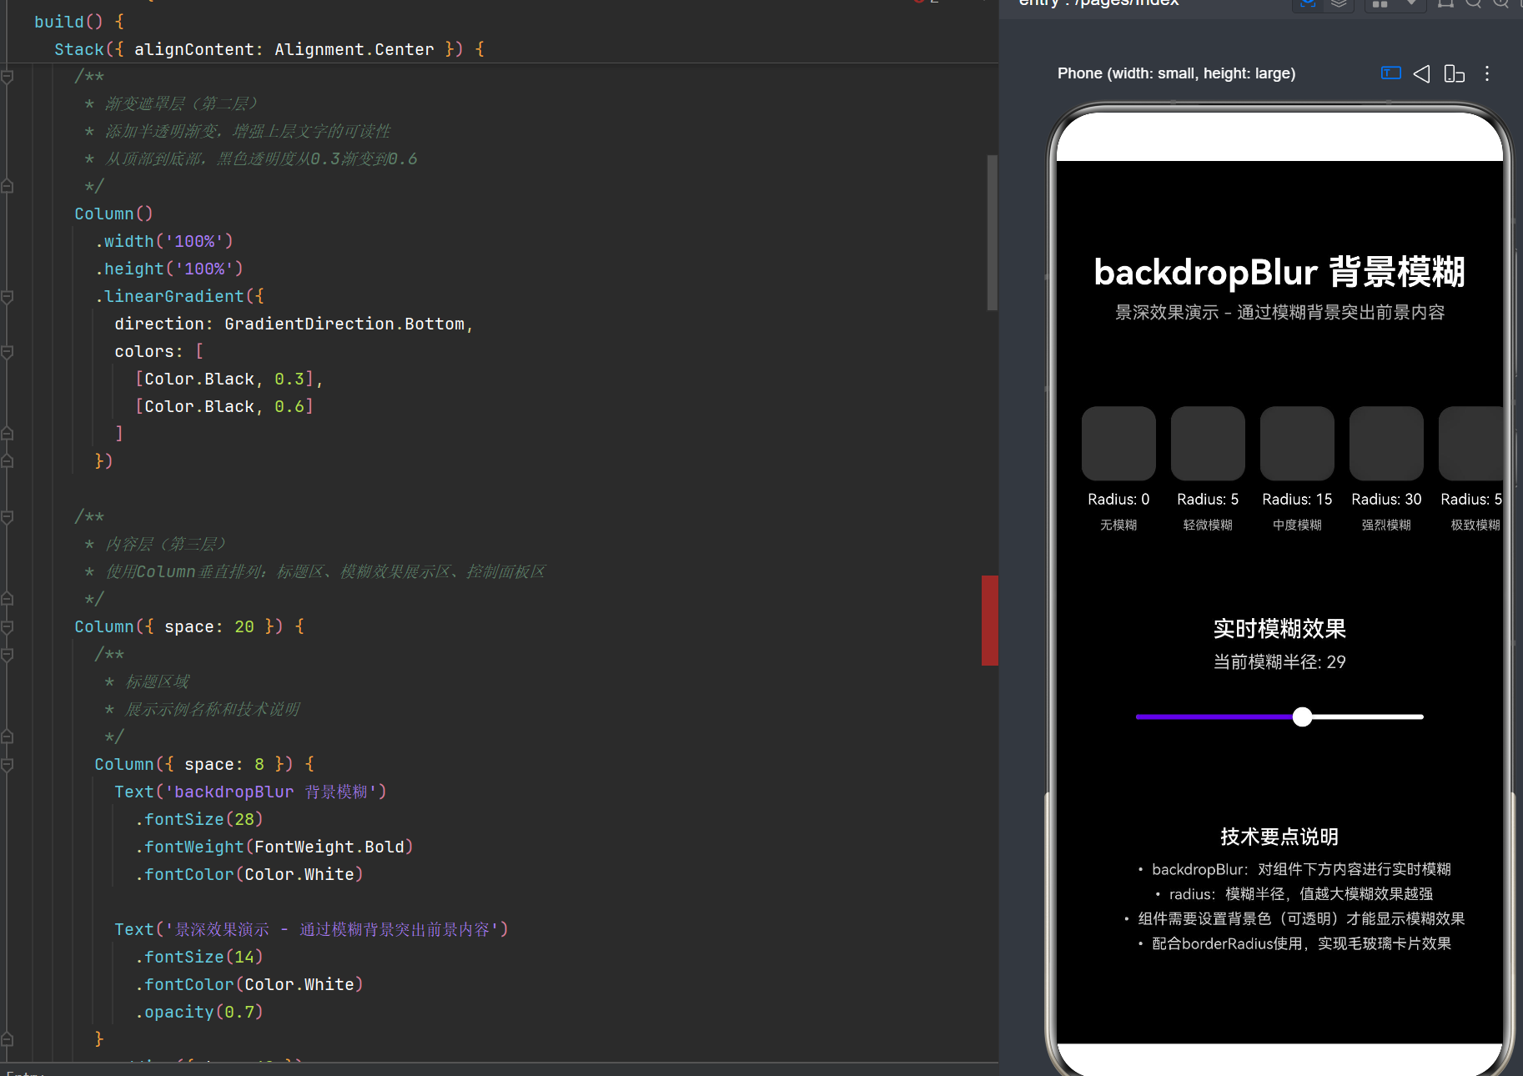This screenshot has height=1076, width=1523.
Task: Collapse the comment block above Column({ space: 20 })
Action: (7, 517)
